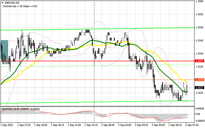
Task: Select the GBPUSD,M5 chart title
Action: pyautogui.click(x=12, y=3)
